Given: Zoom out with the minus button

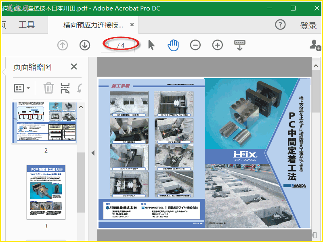Looking at the screenshot, I should pyautogui.click(x=195, y=45).
